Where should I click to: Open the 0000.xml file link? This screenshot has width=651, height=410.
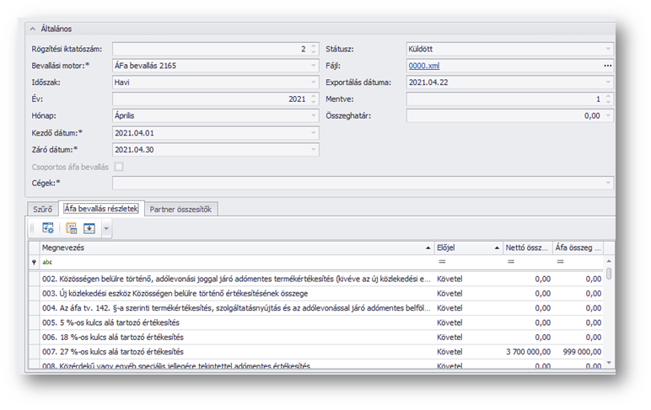point(423,66)
